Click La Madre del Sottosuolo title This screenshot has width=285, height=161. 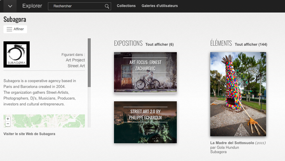click(232, 143)
